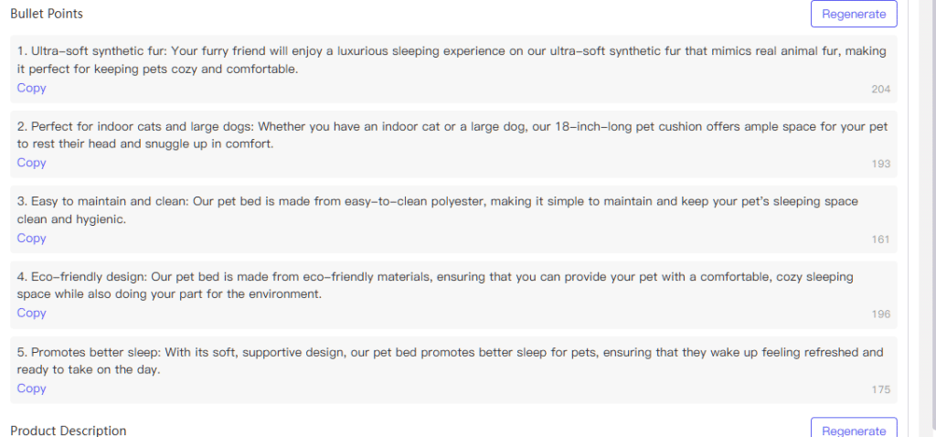Click the 161 character count

tap(880, 240)
